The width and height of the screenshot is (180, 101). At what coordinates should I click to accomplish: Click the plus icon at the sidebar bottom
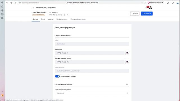2,91
